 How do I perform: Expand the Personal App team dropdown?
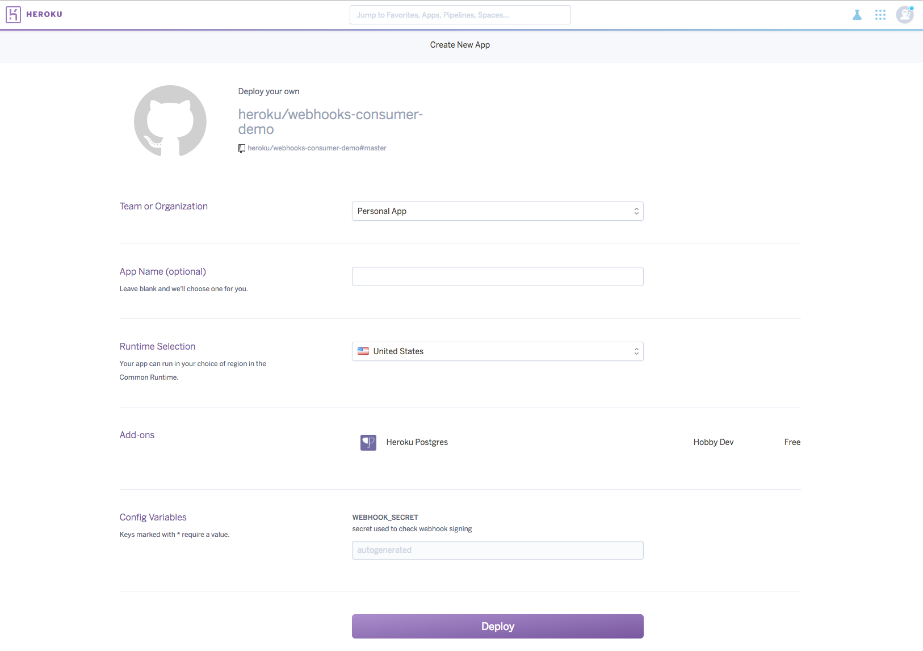point(497,211)
